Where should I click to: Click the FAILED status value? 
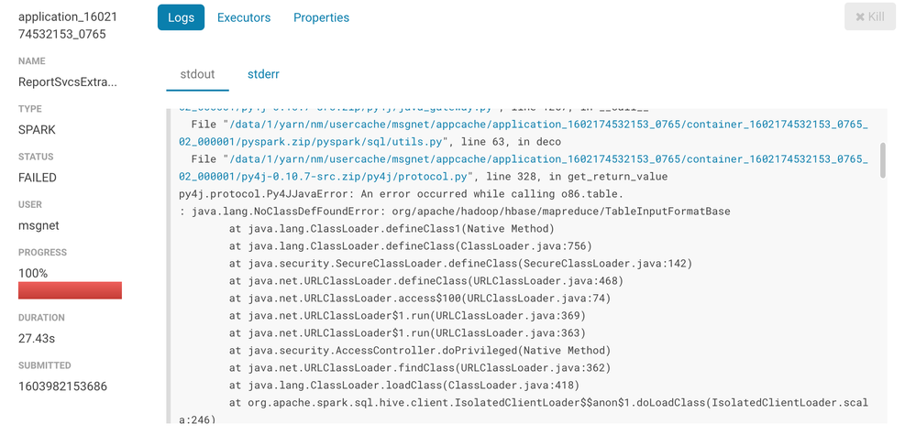tap(38, 178)
